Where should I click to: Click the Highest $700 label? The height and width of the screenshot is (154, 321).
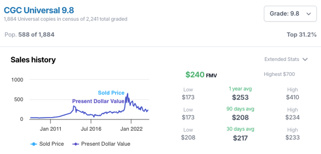[x=279, y=74]
